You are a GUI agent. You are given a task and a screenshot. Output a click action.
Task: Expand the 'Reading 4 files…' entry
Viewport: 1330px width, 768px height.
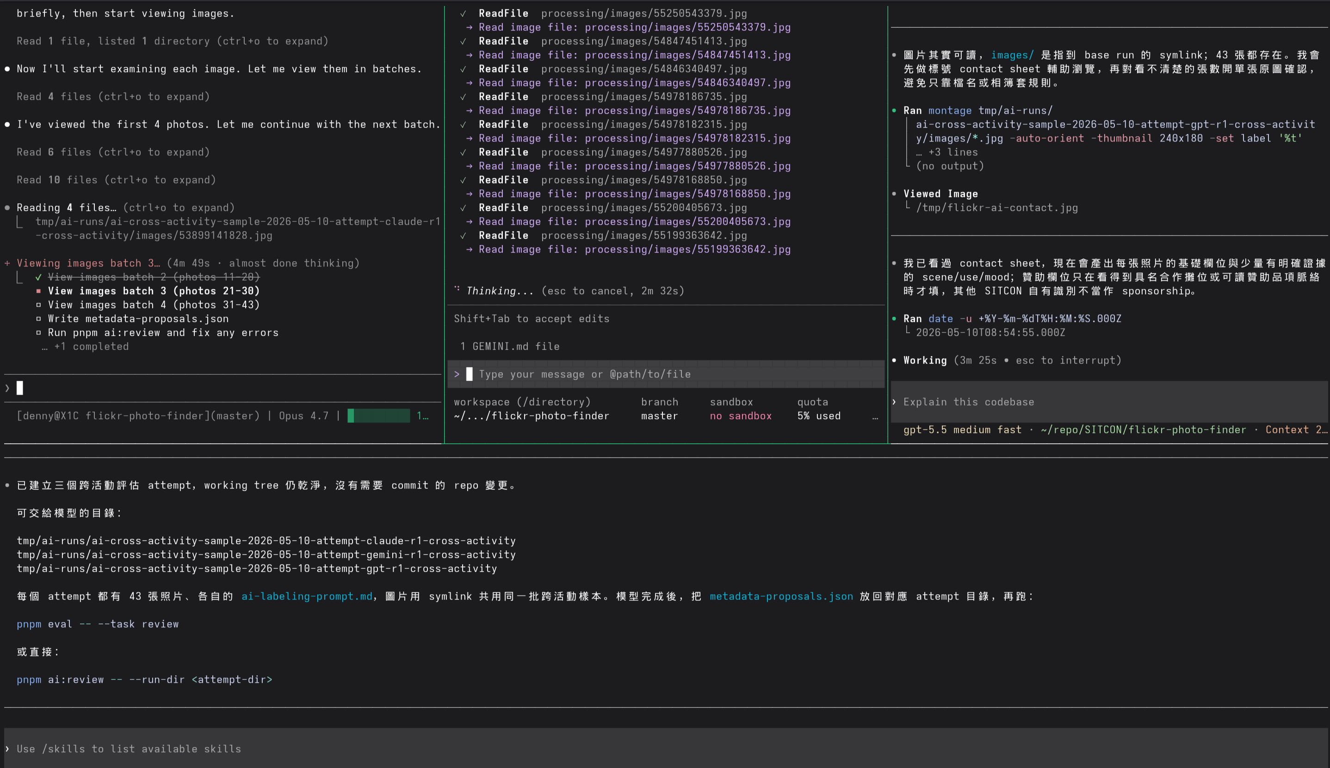[125, 208]
